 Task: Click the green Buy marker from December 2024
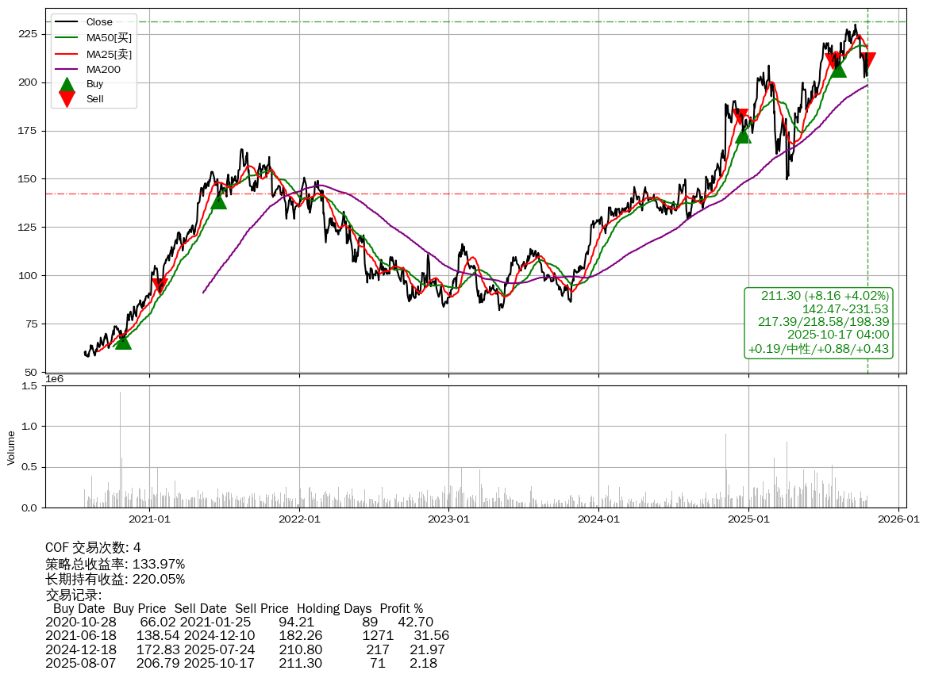click(x=743, y=136)
